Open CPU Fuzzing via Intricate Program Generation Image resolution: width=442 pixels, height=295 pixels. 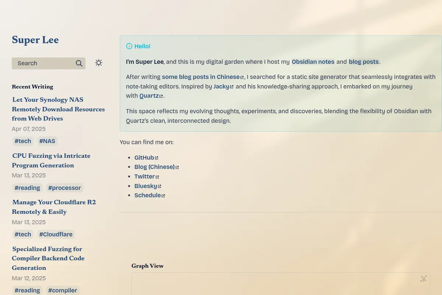pyautogui.click(x=51, y=160)
